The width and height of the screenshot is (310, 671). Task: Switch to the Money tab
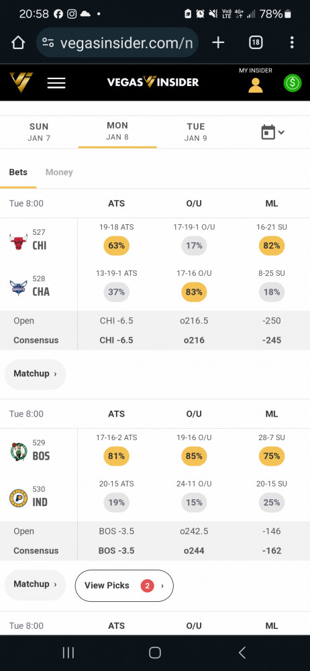click(59, 172)
